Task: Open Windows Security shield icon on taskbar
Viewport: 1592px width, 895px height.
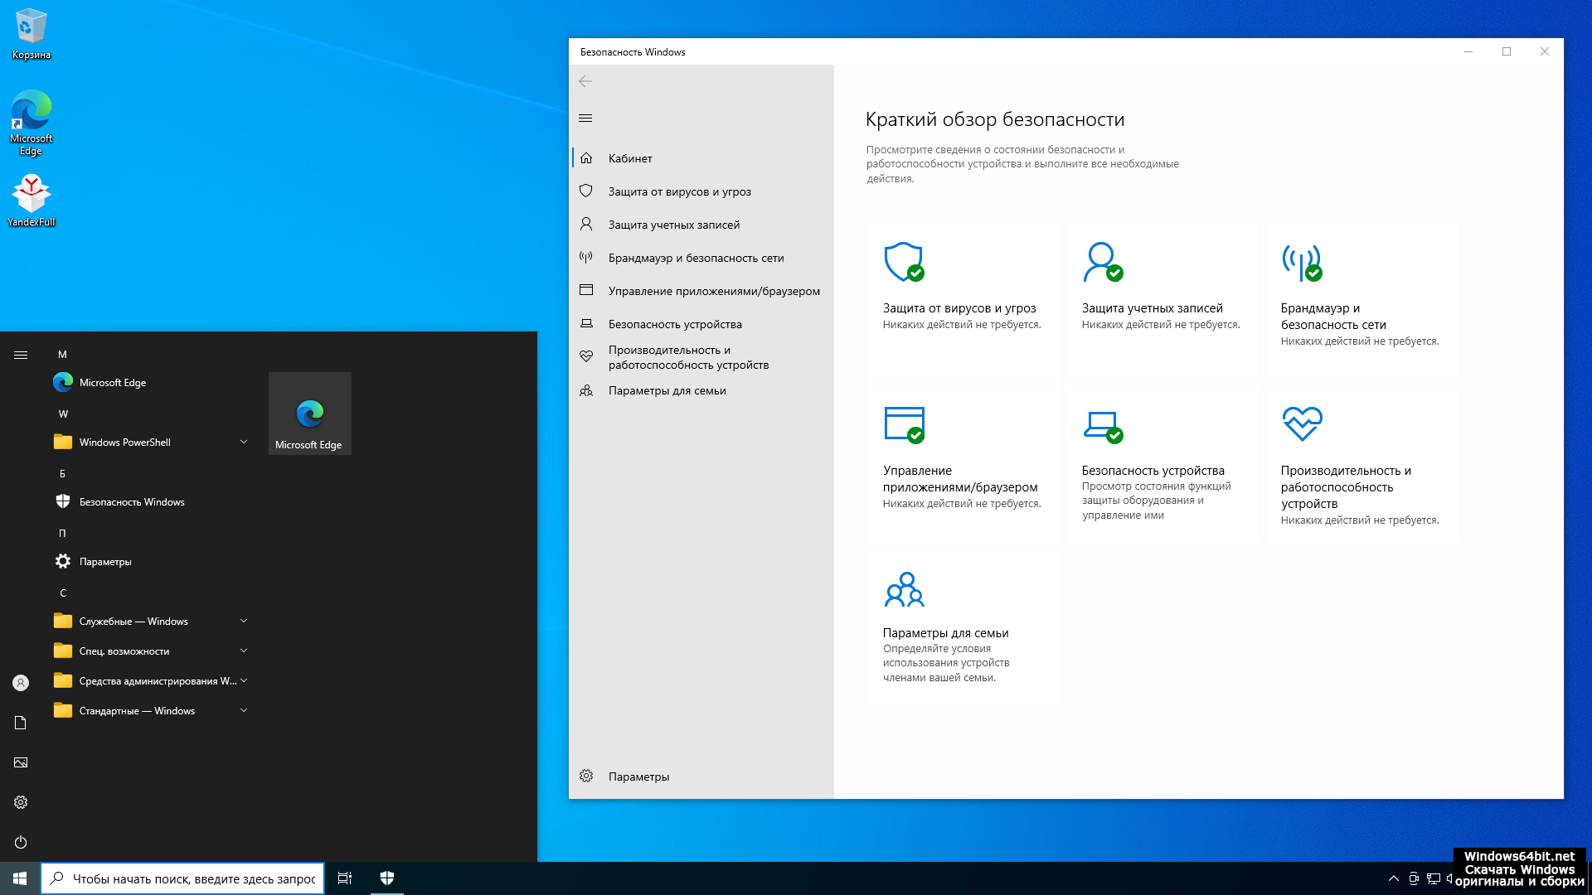Action: (386, 878)
